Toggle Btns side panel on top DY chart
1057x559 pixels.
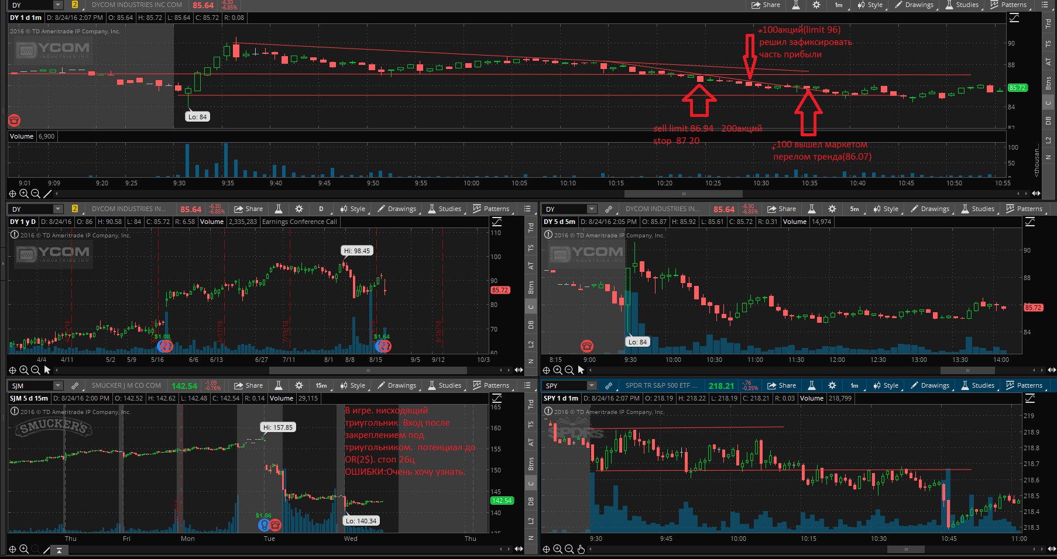coord(1048,83)
